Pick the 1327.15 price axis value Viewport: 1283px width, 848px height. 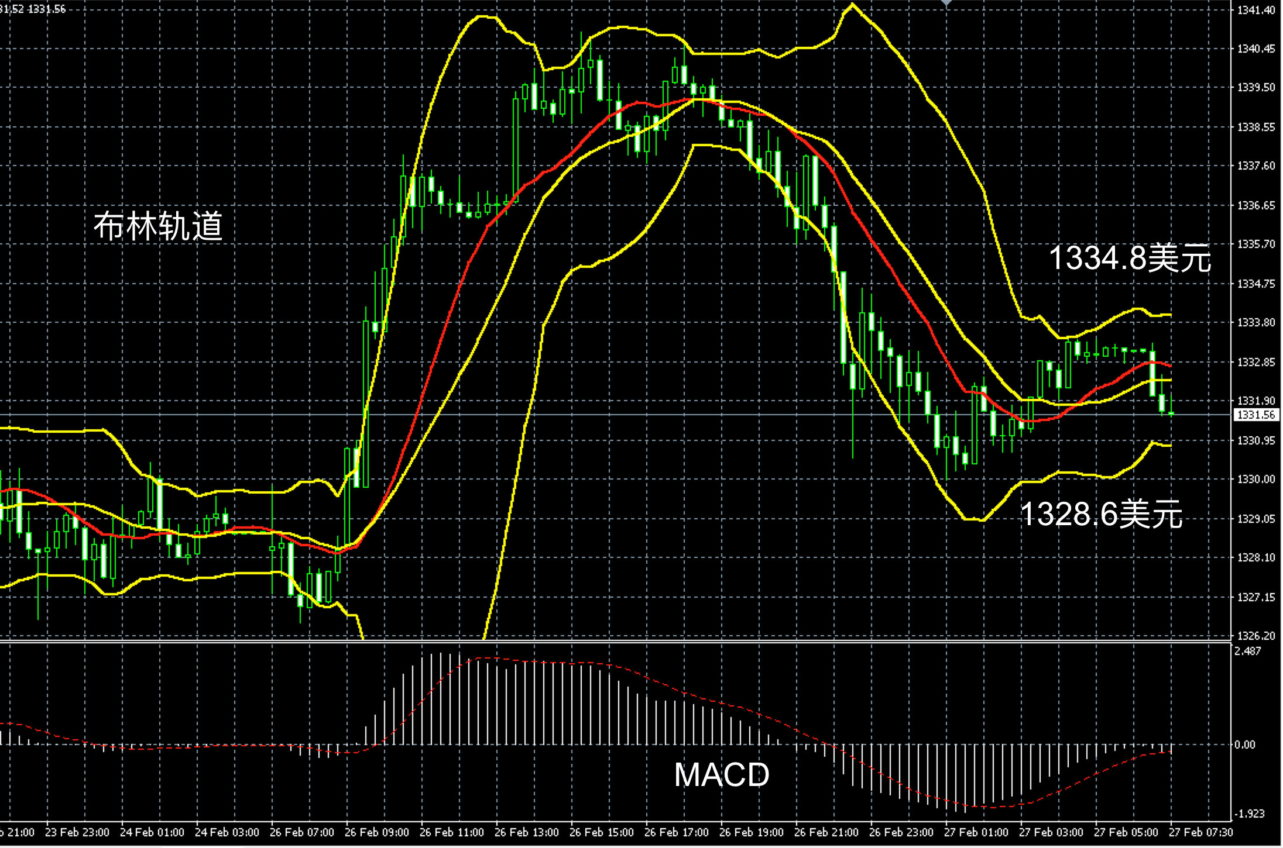coord(1256,597)
